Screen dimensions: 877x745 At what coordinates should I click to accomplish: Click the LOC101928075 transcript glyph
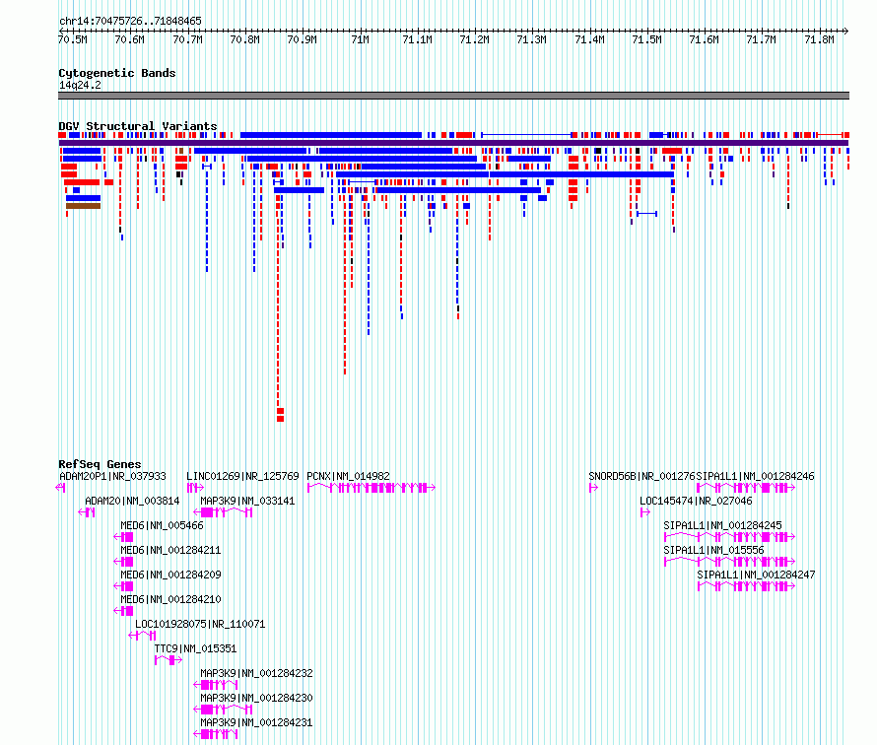[142, 636]
